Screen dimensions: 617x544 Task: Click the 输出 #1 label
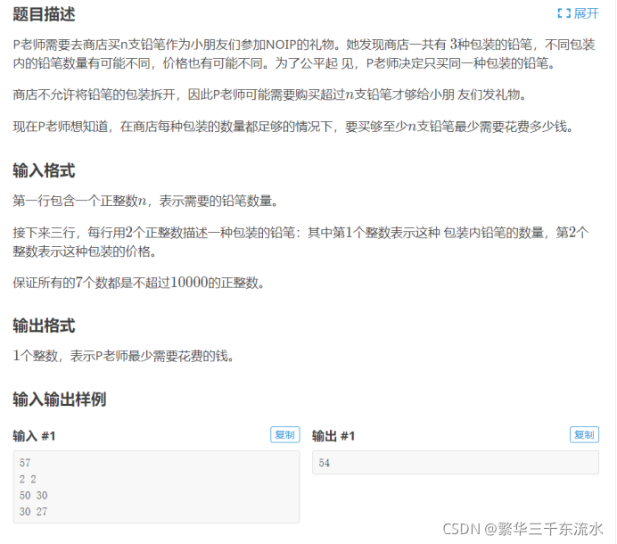click(x=333, y=436)
